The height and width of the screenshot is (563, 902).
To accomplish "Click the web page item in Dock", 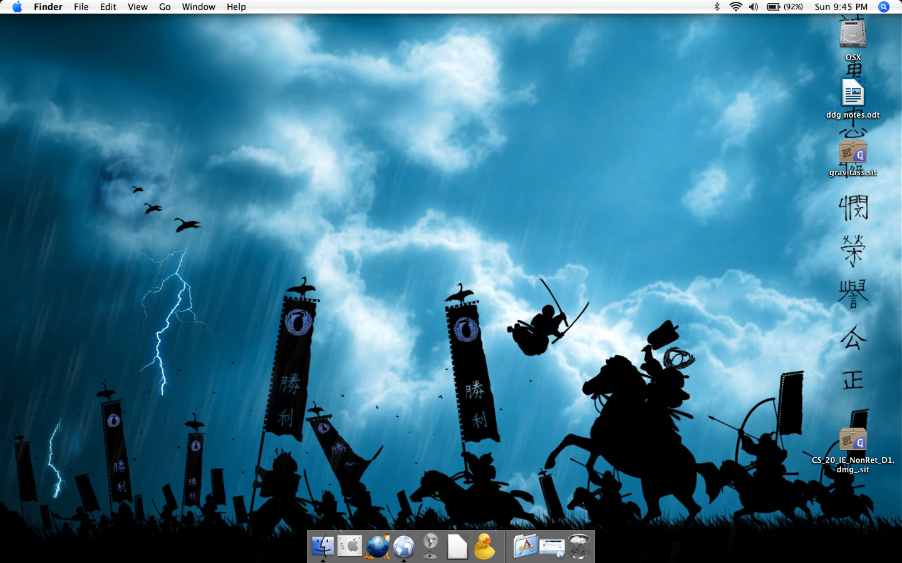I will click(552, 547).
